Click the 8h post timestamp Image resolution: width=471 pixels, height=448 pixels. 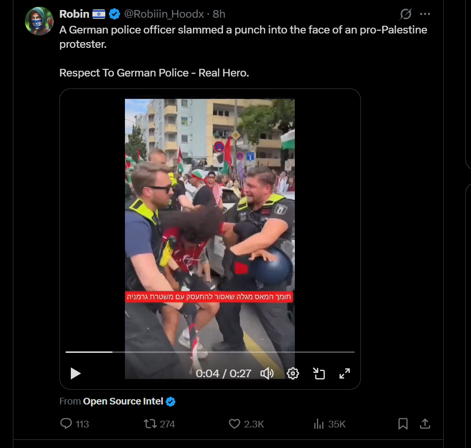(219, 14)
